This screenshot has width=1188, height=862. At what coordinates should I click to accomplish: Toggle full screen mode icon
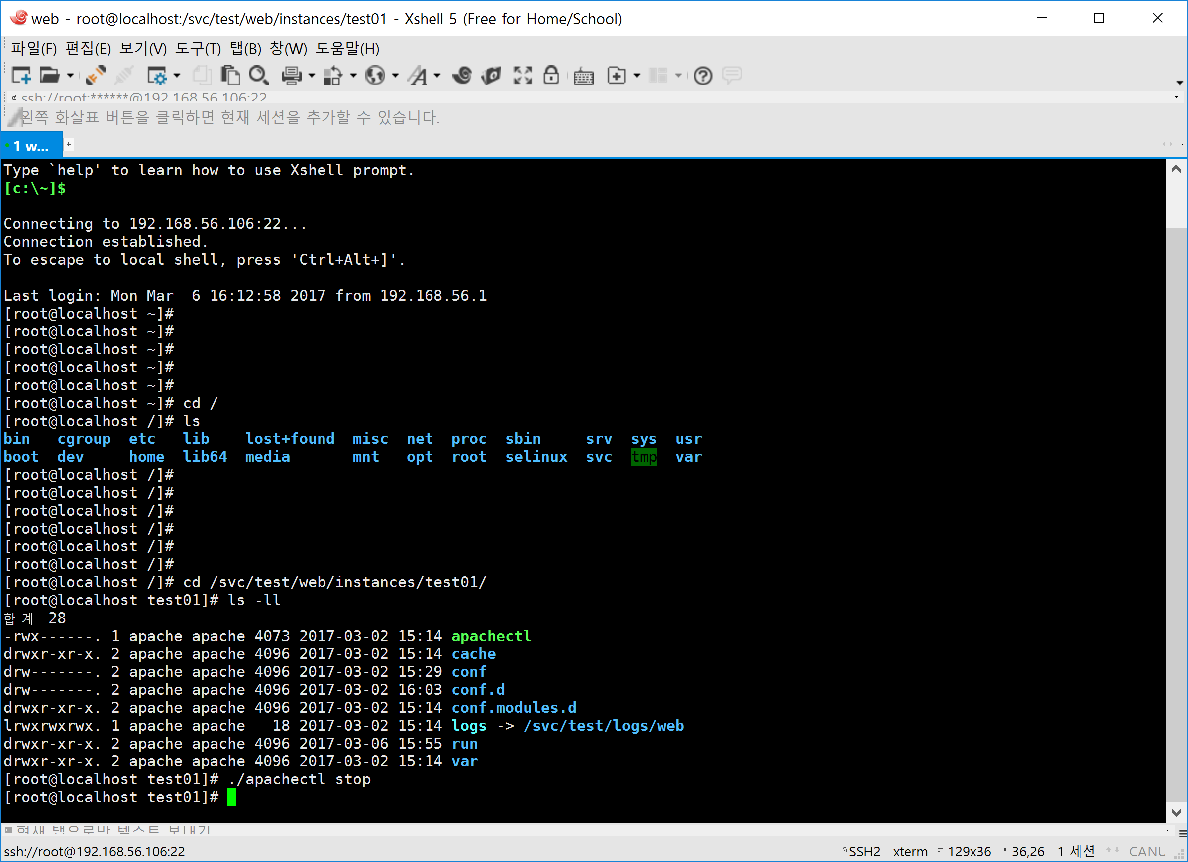[522, 76]
